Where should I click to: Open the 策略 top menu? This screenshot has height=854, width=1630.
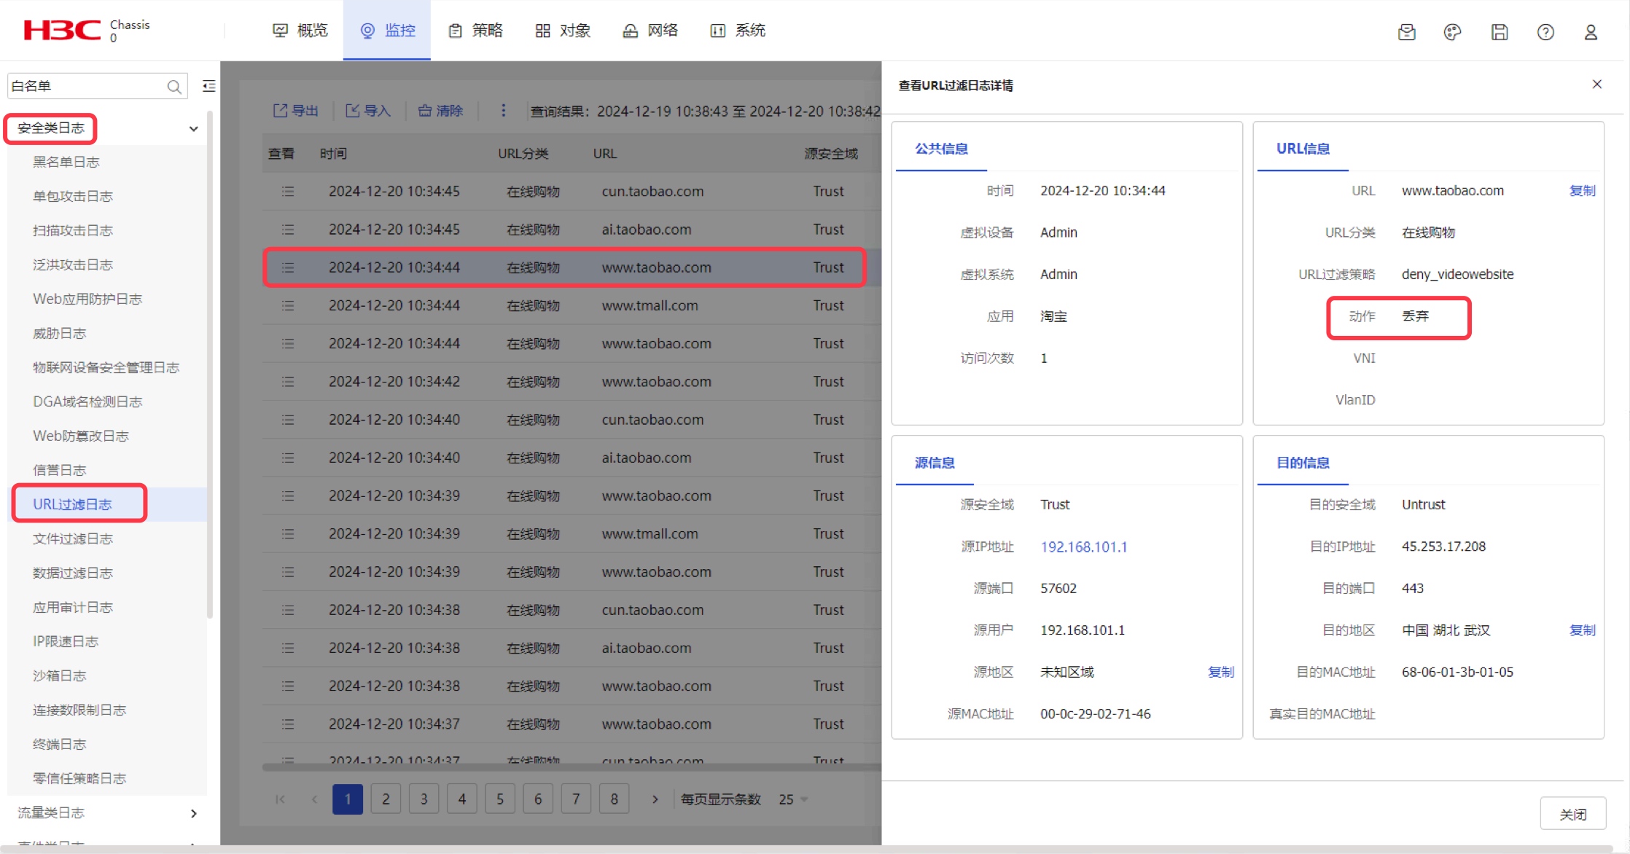[x=475, y=31]
